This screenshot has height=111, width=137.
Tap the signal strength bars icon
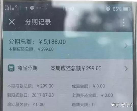coord(9,8)
